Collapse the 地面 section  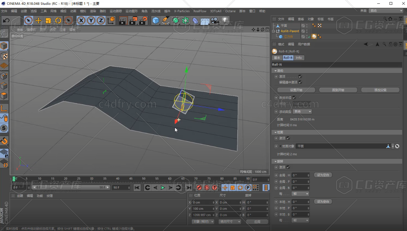(276, 132)
